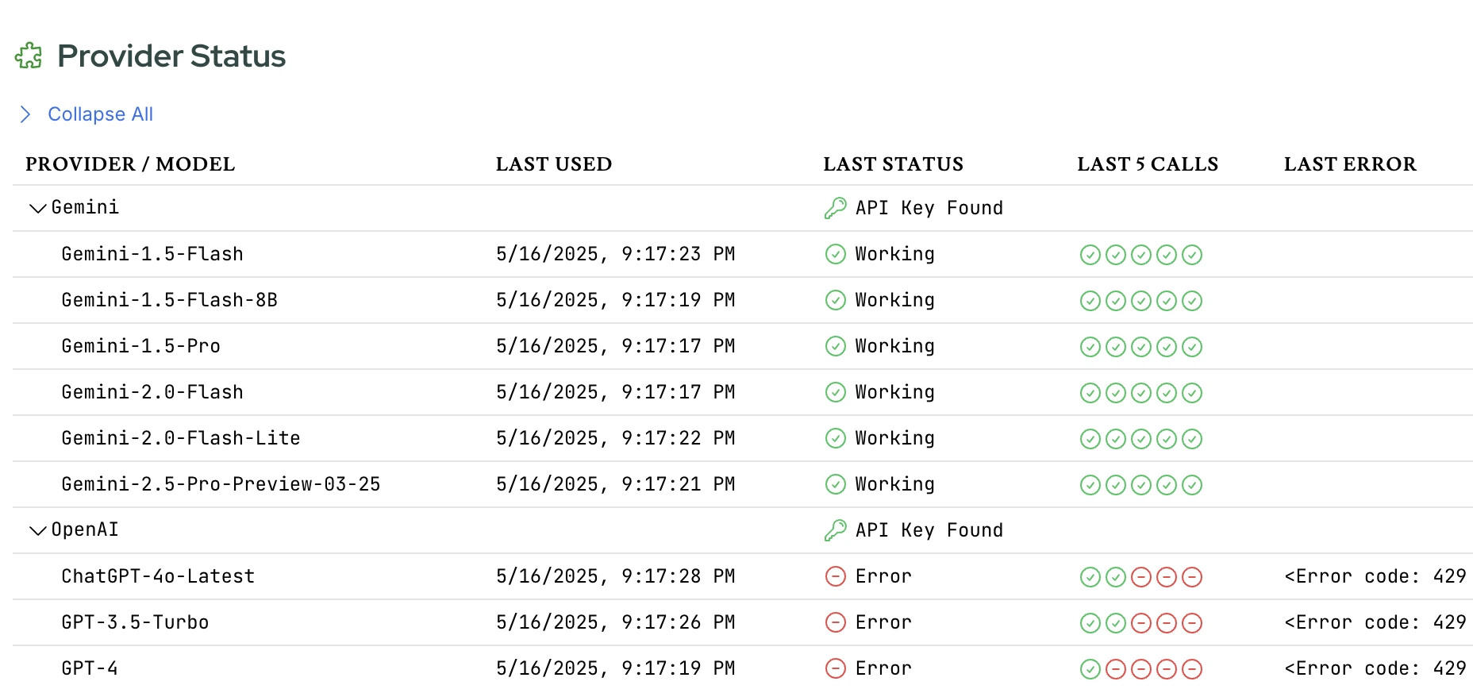Click the LAST STATUS column header

(x=894, y=164)
